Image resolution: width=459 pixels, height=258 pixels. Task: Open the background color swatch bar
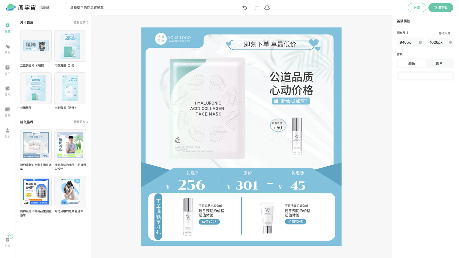click(x=425, y=76)
